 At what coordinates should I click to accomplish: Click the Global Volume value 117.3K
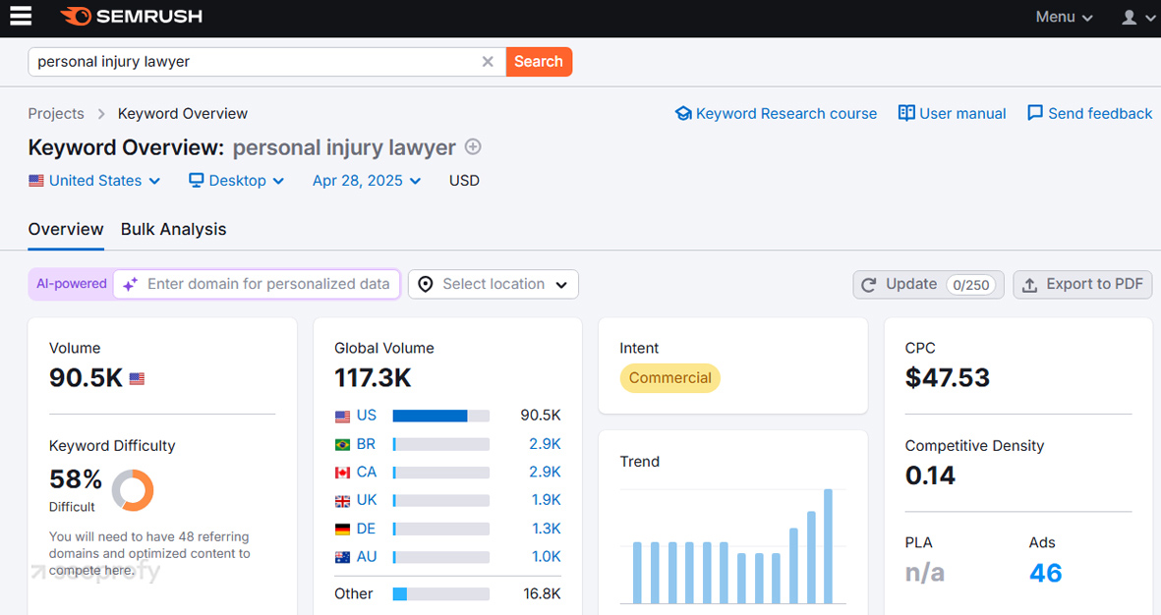(373, 378)
